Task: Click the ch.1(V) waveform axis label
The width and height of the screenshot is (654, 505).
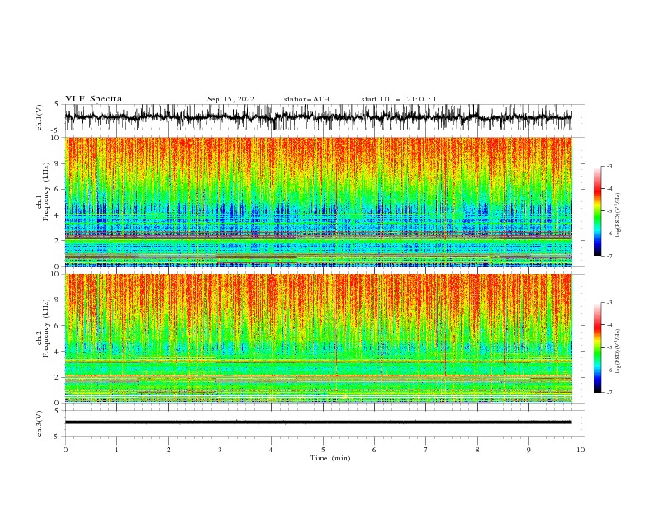Action: [x=40, y=117]
